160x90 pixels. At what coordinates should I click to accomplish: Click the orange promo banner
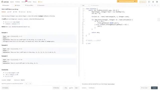pos(127,1)
